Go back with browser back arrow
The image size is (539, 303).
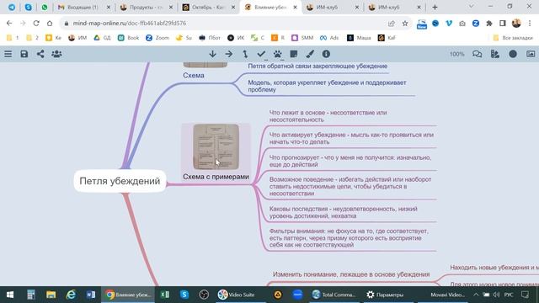point(9,24)
